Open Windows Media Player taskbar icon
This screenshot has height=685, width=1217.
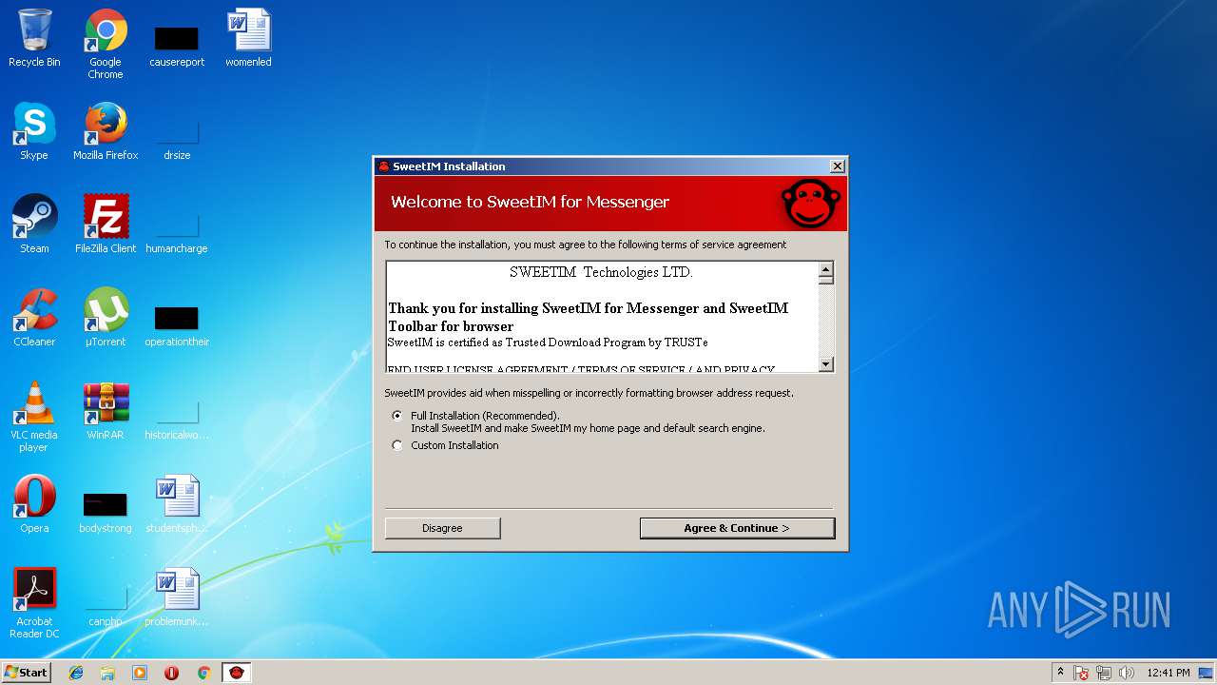(140, 673)
